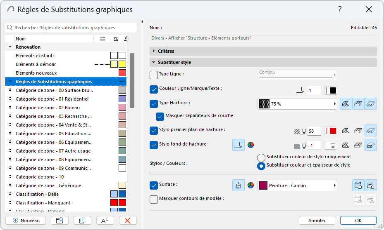Image resolution: width=384 pixels, height=230 pixels.
Task: Click OK to confirm
Action: (358, 221)
